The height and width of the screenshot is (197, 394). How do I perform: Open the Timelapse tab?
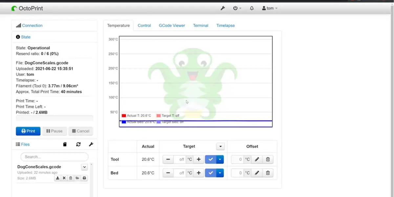(226, 26)
